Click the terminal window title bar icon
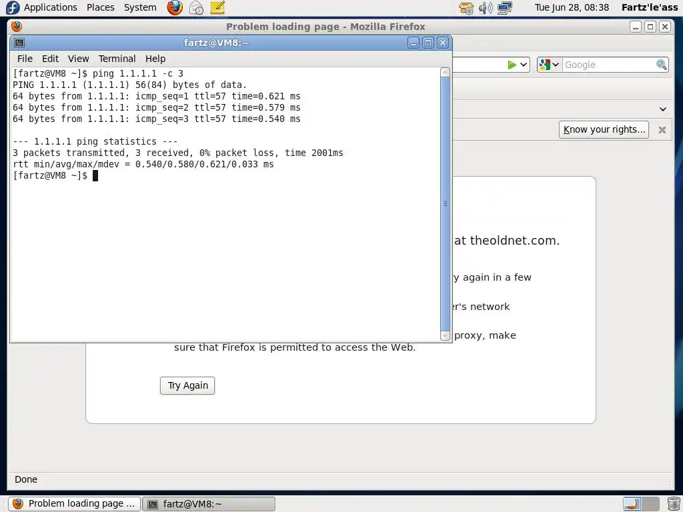This screenshot has height=512, width=683. (x=19, y=43)
